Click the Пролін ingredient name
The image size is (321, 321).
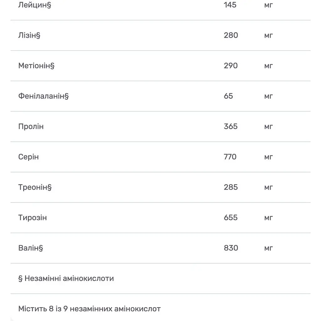click(x=31, y=127)
